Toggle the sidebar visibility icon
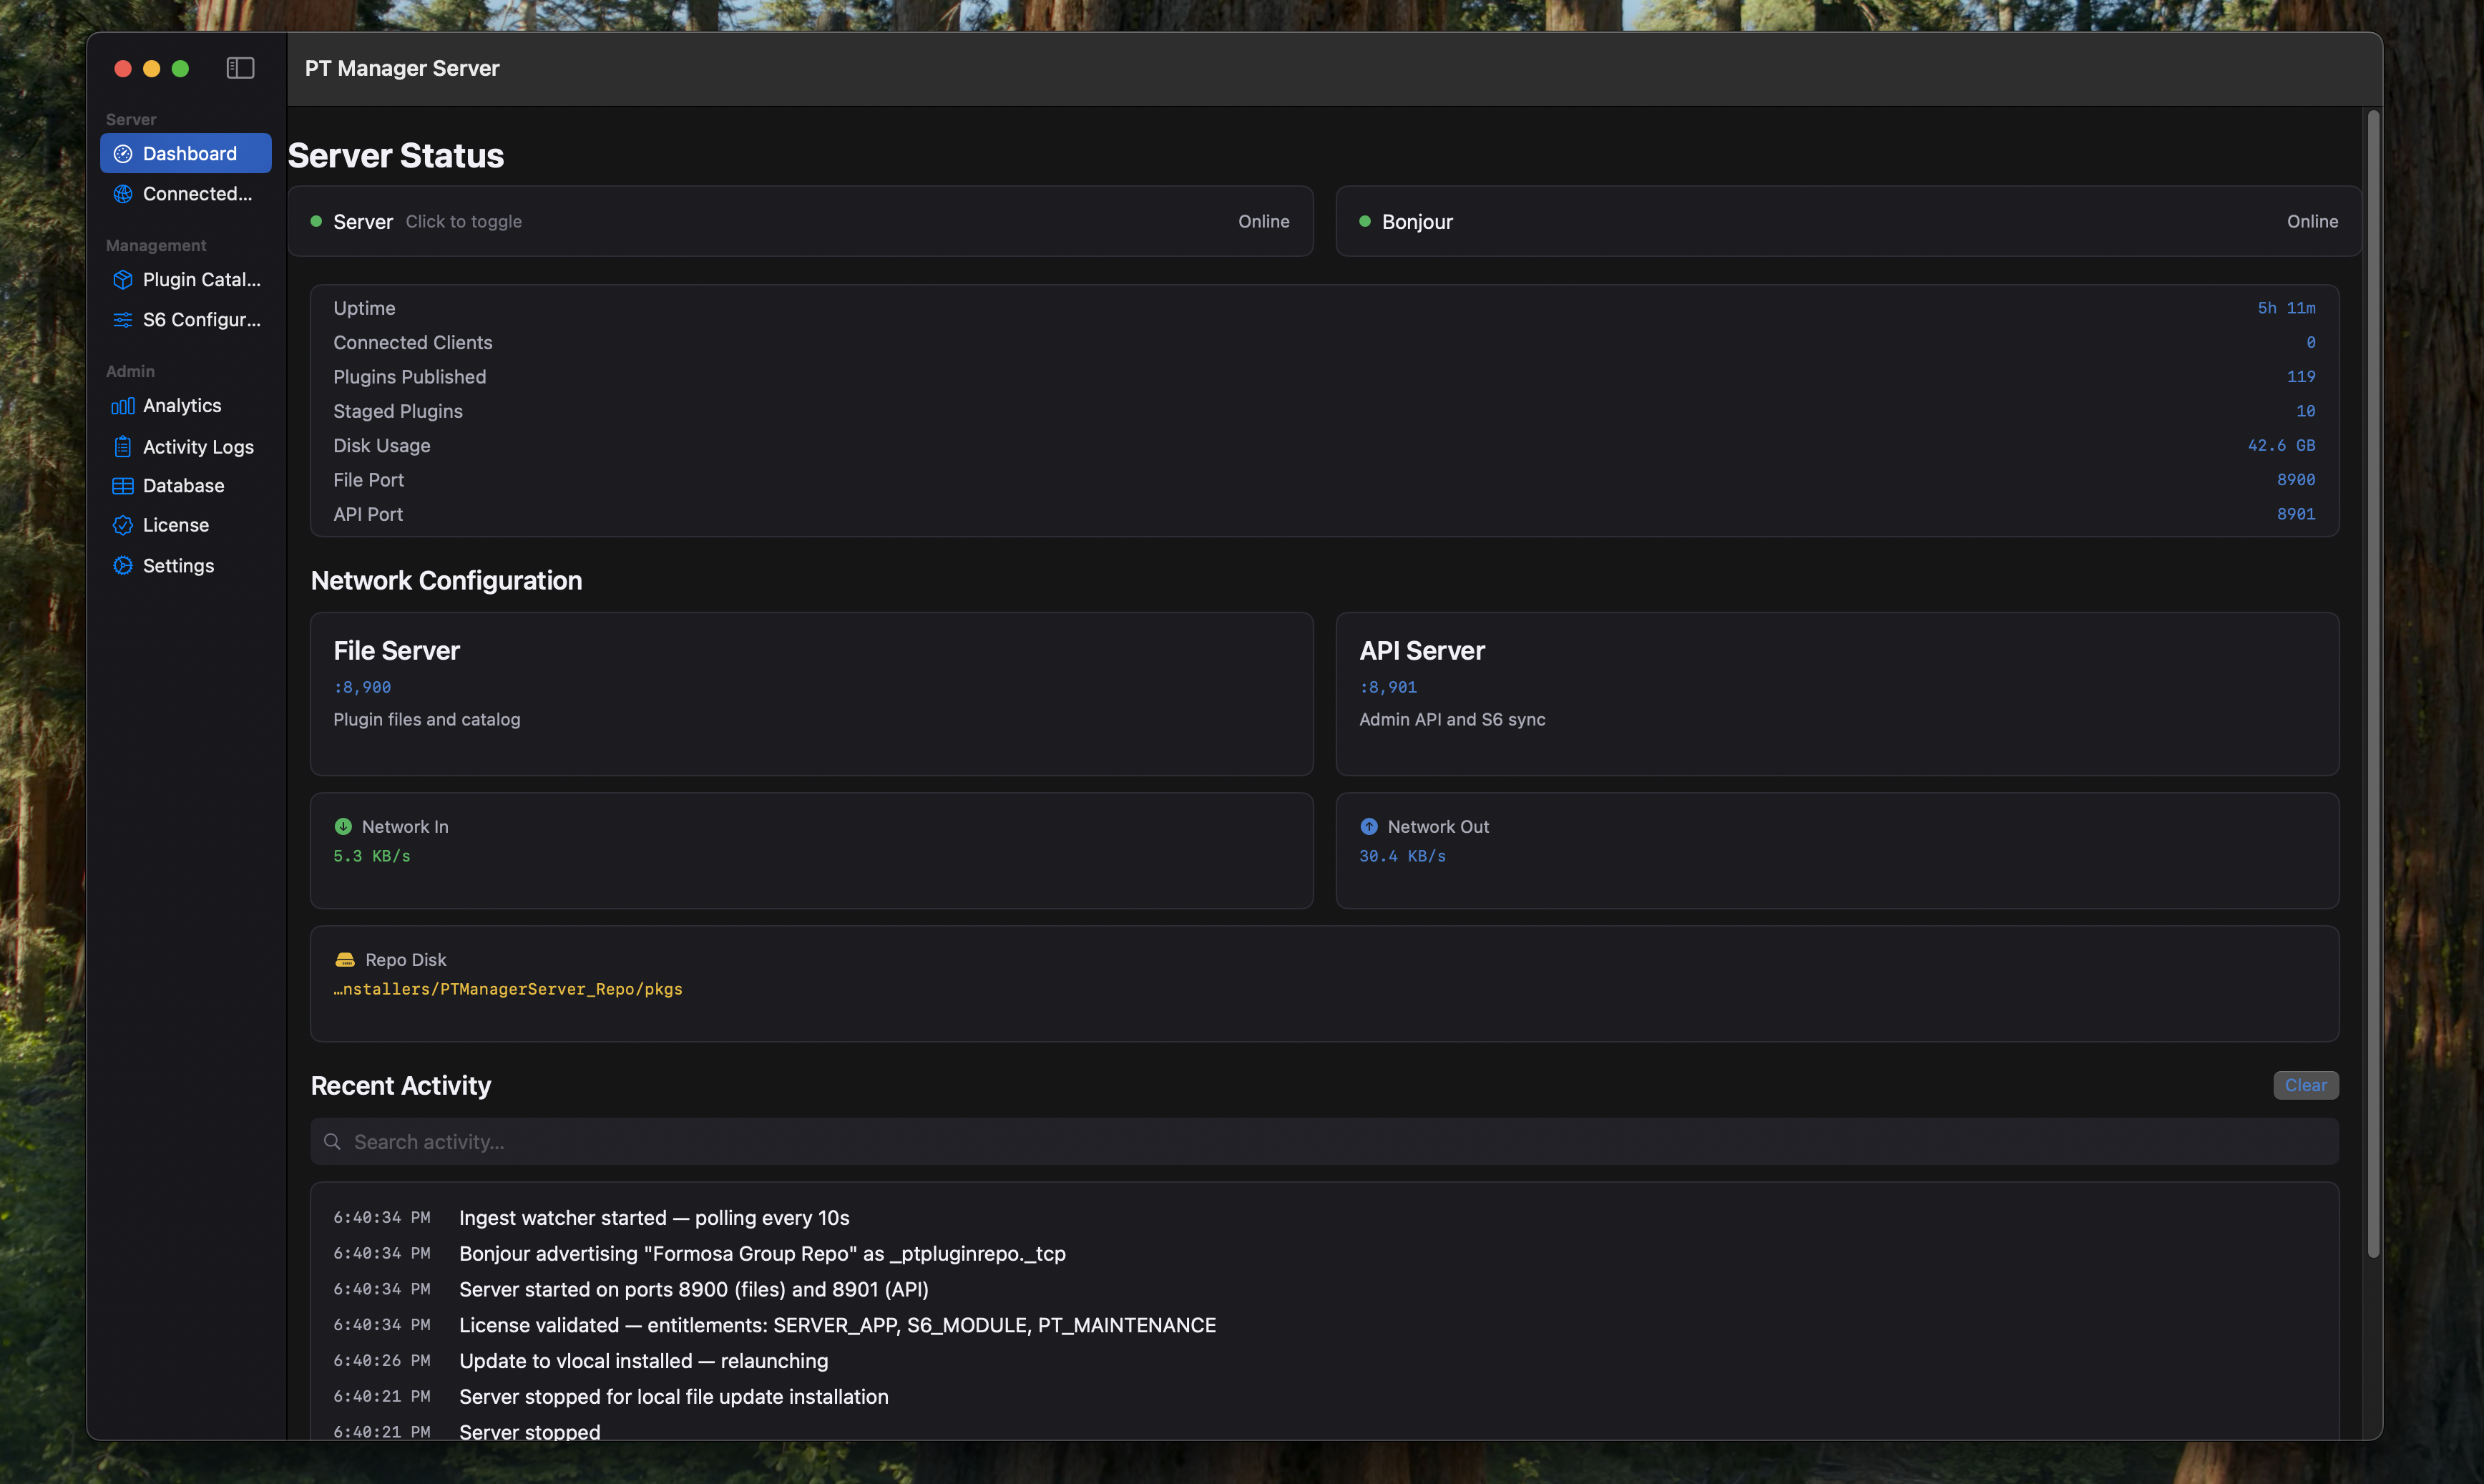 click(x=240, y=68)
